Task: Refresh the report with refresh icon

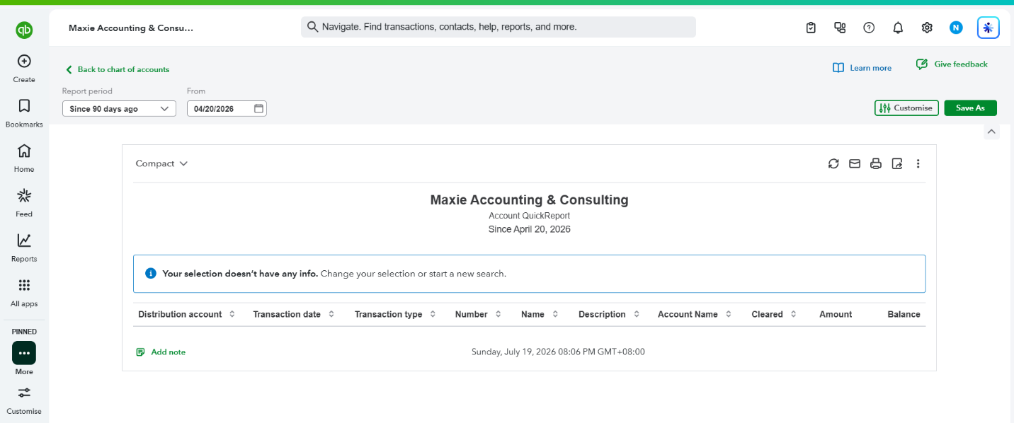Action: (x=833, y=163)
